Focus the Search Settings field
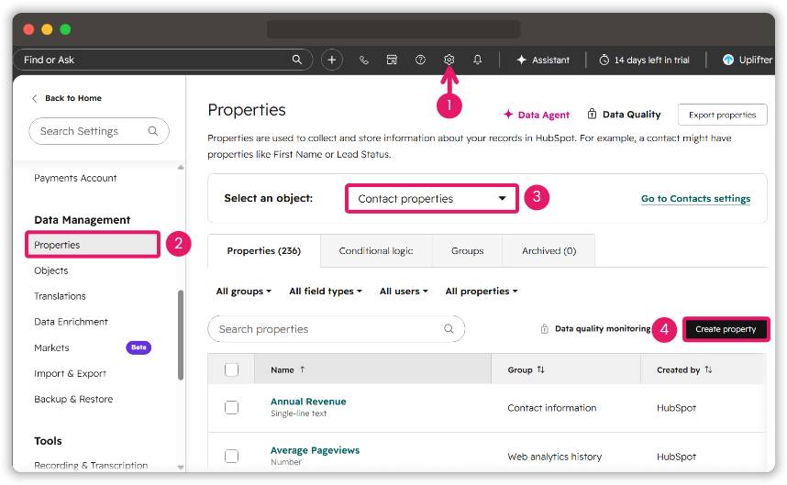 tap(99, 131)
